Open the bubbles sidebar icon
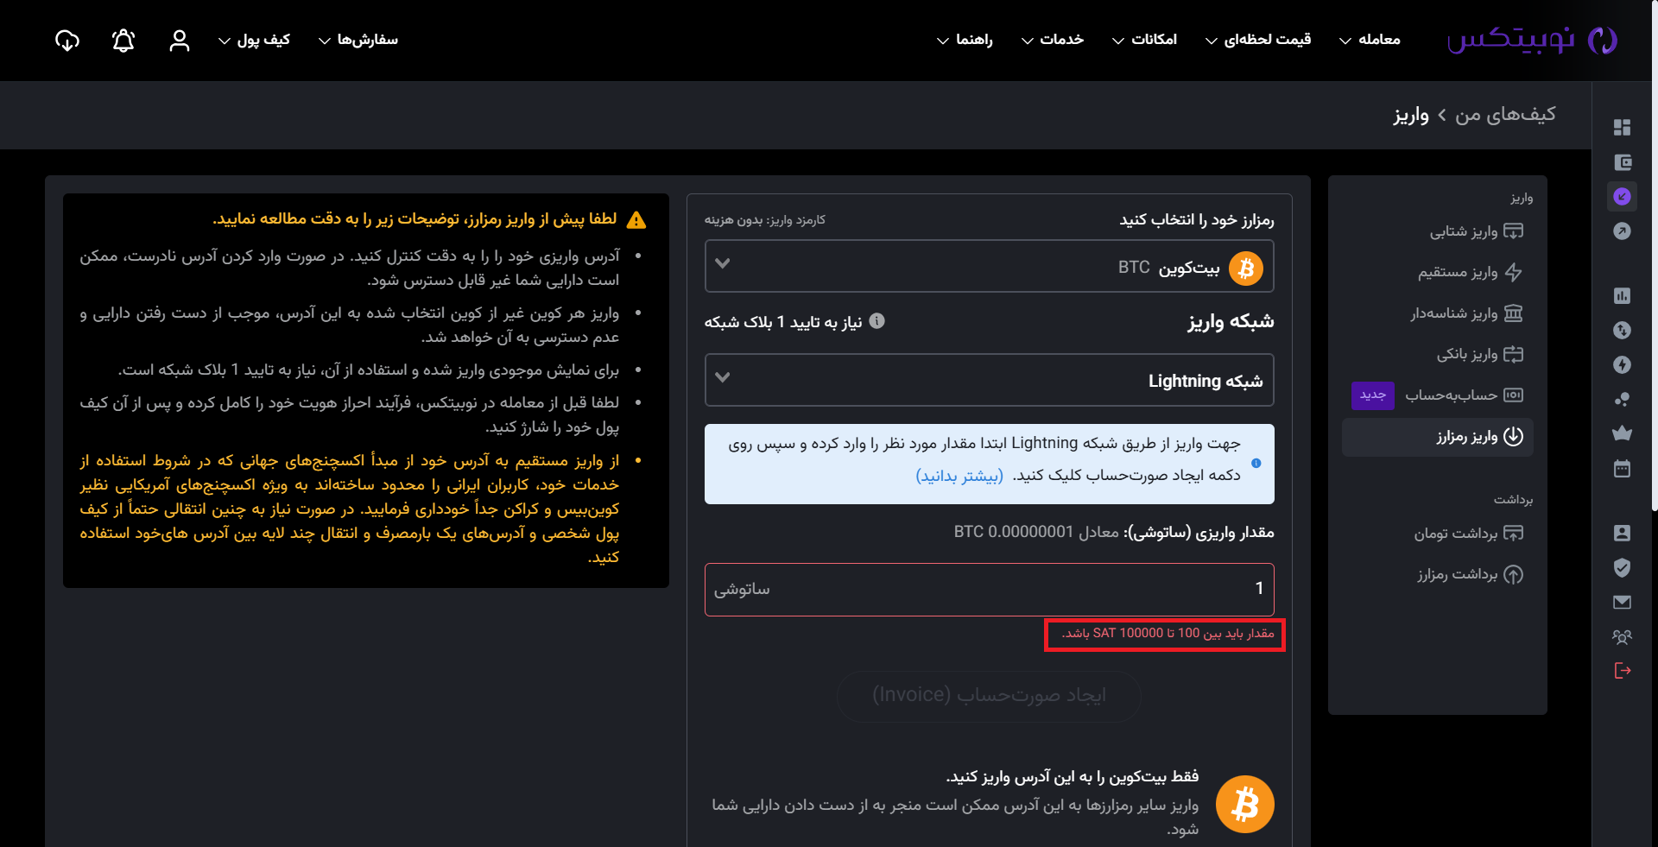Viewport: 1658px width, 847px height. click(1622, 399)
